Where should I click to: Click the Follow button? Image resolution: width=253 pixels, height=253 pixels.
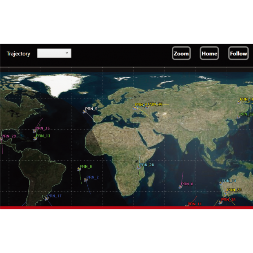coord(238,53)
